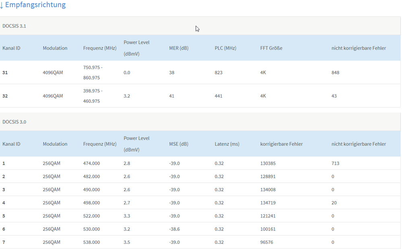Click the 538.000 frequency cell
Screen dimensions: 402x249
click(x=91, y=242)
